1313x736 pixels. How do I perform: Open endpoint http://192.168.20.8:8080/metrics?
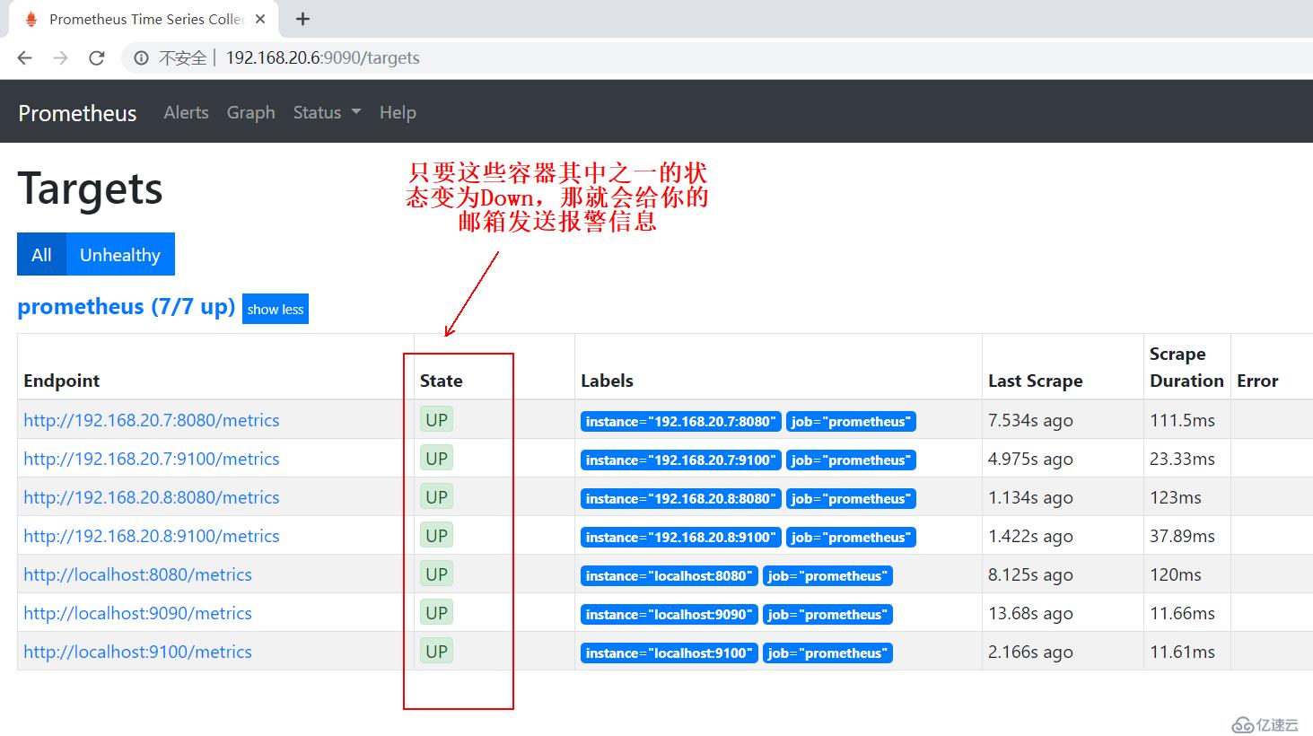(x=152, y=497)
